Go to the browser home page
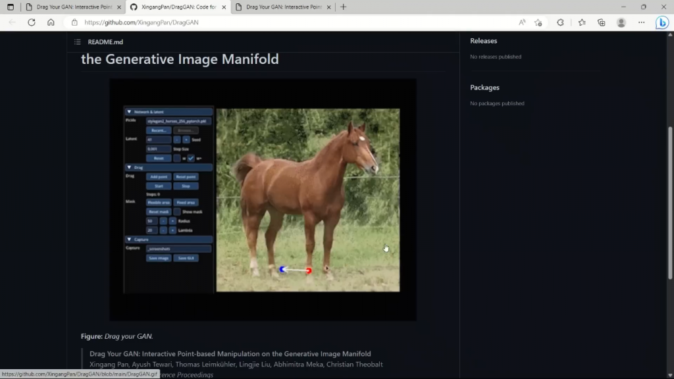Viewport: 674px width, 379px height. pyautogui.click(x=51, y=22)
